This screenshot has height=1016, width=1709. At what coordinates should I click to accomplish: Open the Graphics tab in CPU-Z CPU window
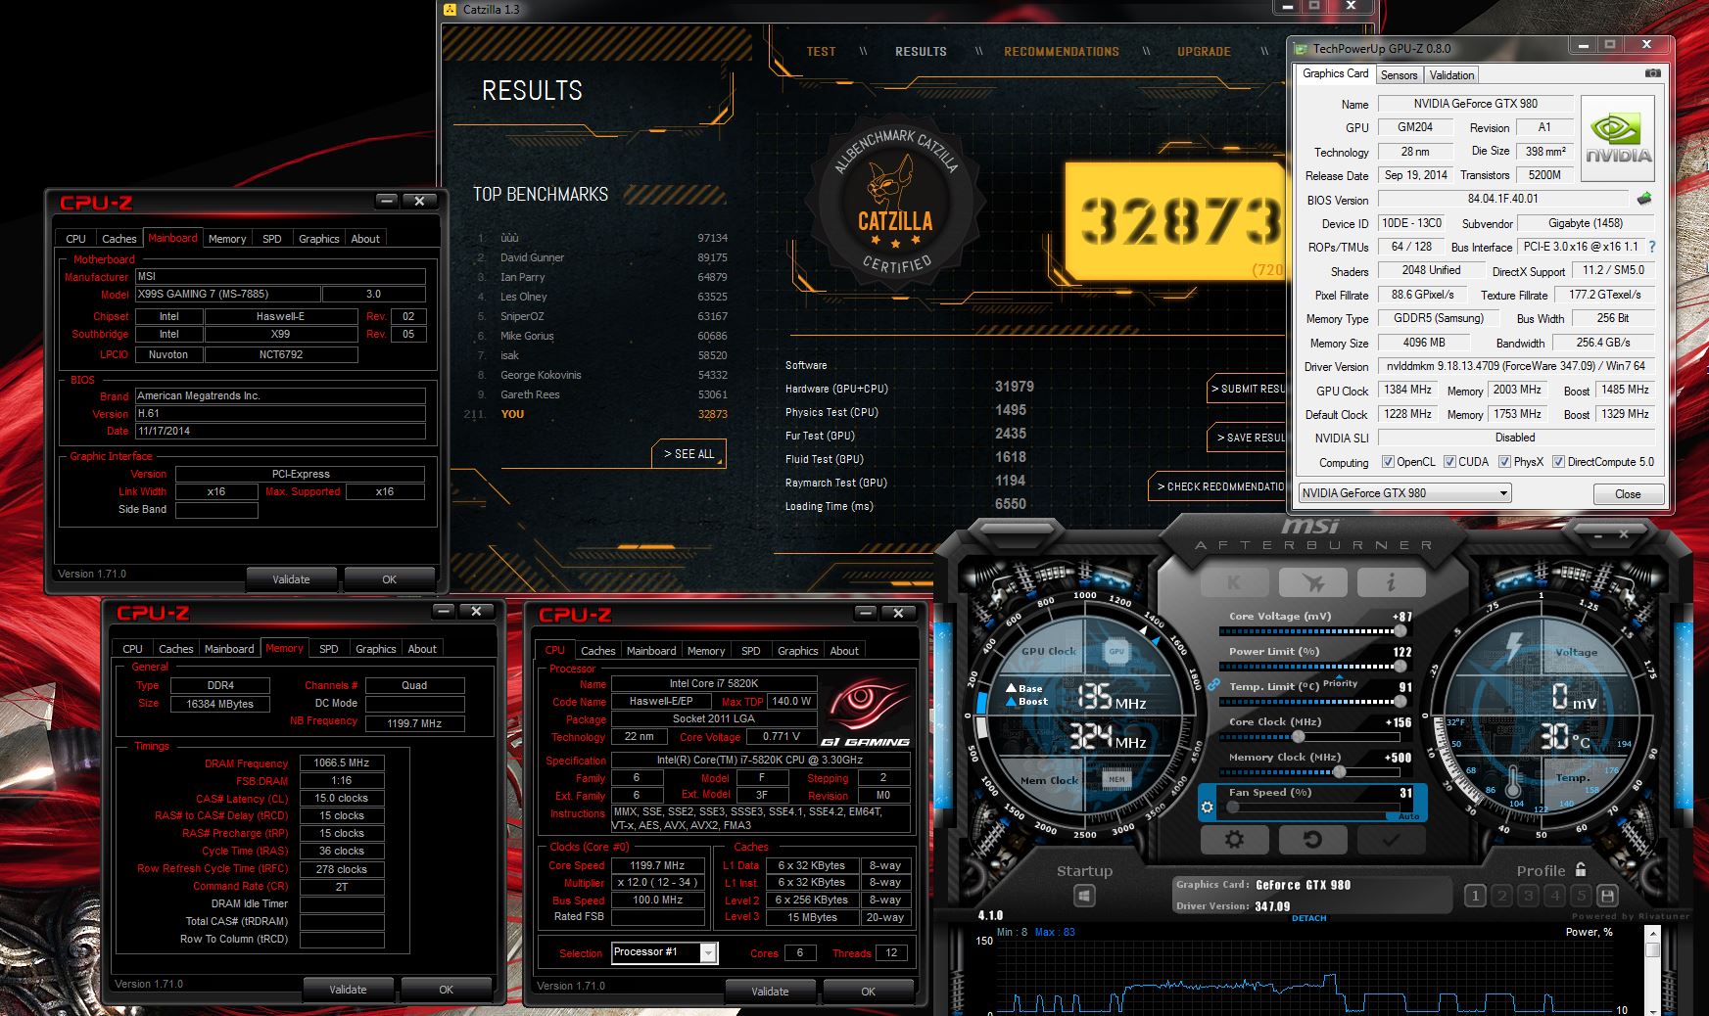coord(798,651)
